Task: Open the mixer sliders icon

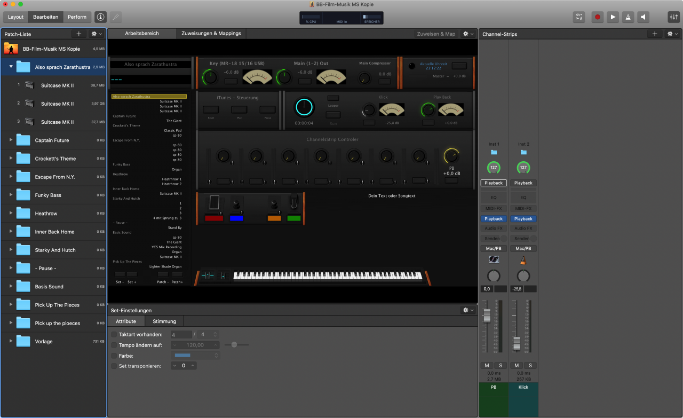Action: click(x=673, y=17)
